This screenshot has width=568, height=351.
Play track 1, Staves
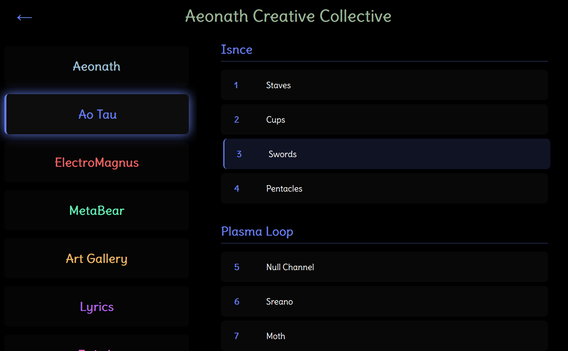click(x=384, y=85)
